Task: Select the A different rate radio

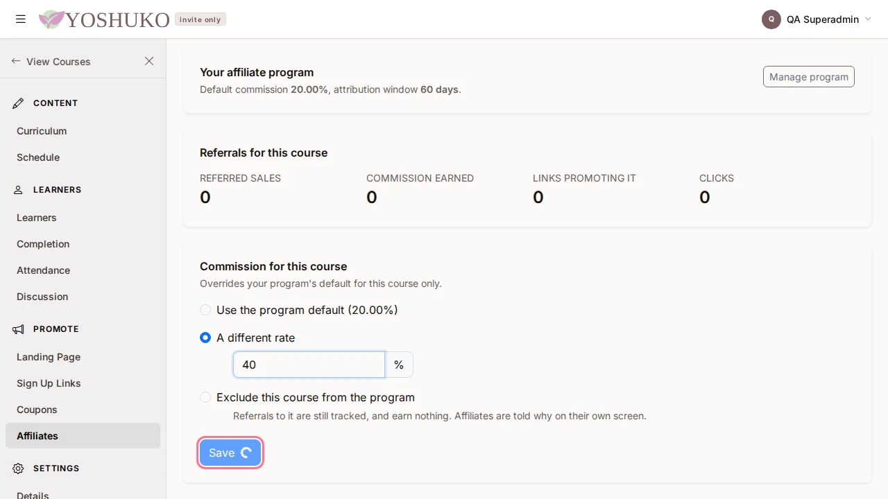Action: (205, 338)
